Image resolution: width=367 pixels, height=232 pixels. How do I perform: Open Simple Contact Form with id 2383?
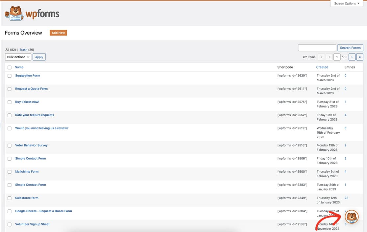(x=31, y=185)
